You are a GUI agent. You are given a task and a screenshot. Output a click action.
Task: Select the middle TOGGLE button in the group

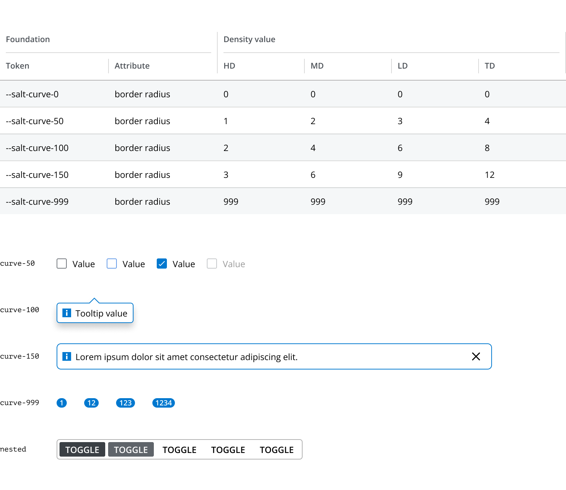click(x=180, y=450)
